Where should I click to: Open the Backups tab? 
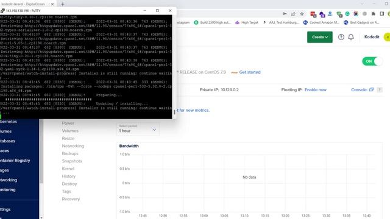tap(70, 154)
